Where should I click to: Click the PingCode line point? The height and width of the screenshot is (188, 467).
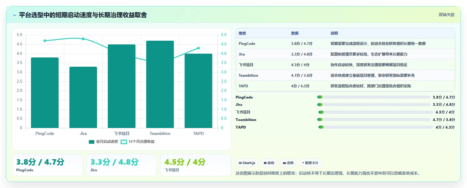[45, 41]
